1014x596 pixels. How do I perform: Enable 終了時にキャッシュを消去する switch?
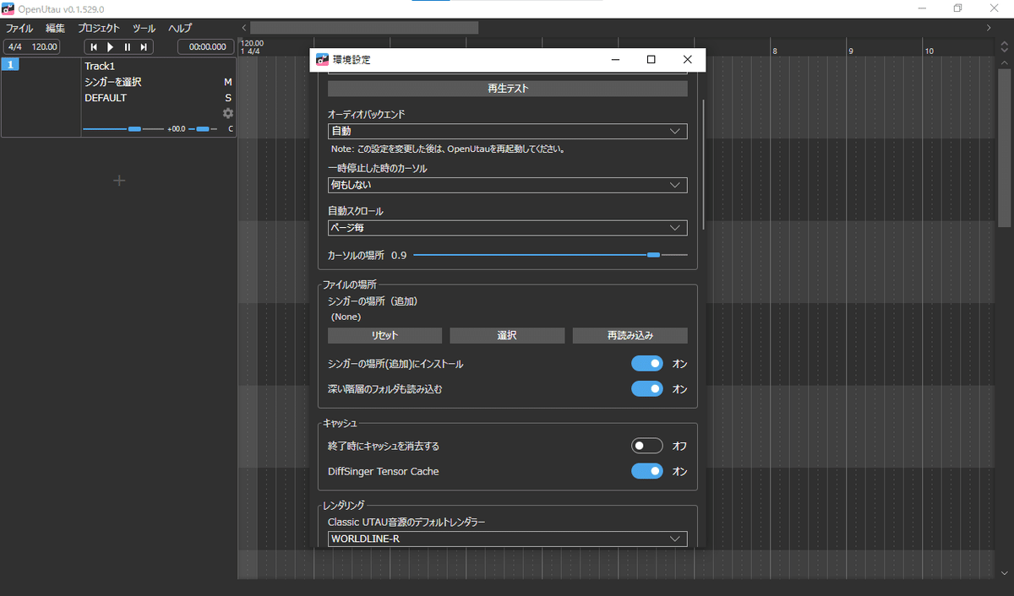[647, 446]
